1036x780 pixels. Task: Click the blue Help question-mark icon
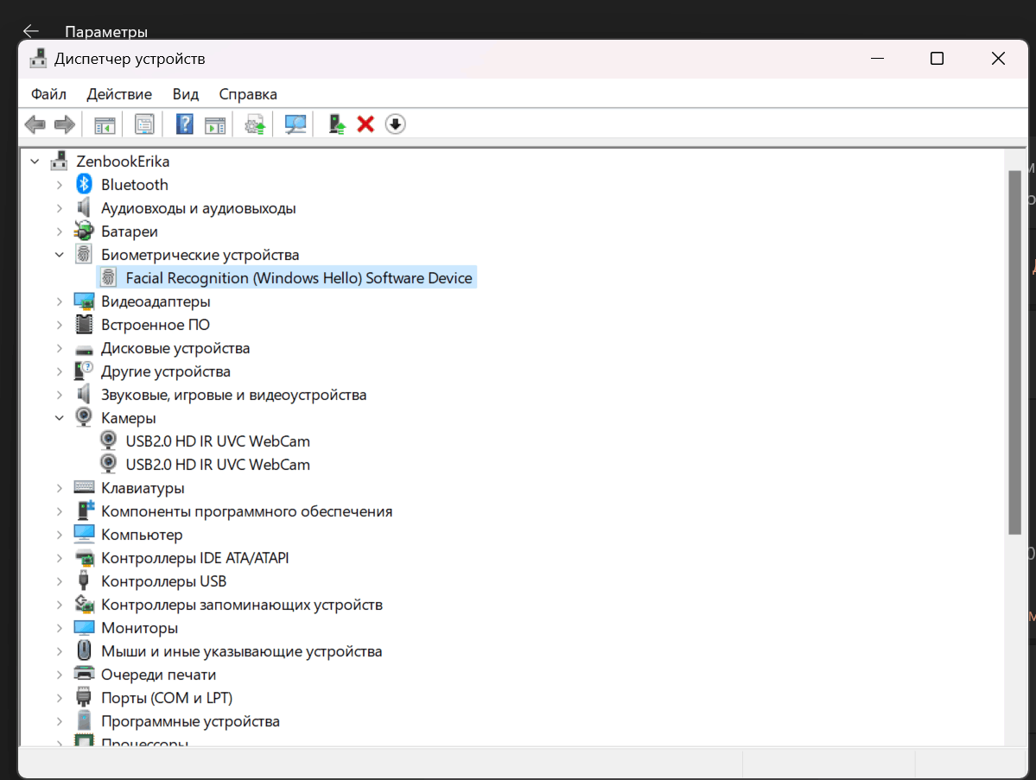(x=184, y=124)
